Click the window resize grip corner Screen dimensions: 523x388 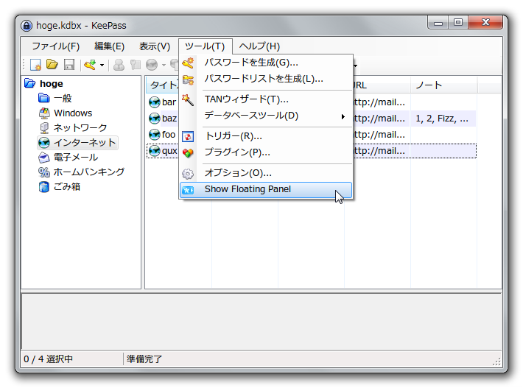[x=497, y=361]
